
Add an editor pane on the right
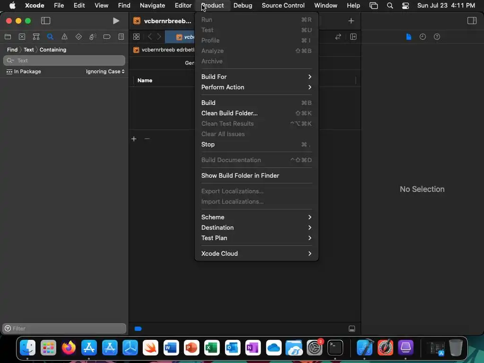click(x=354, y=37)
